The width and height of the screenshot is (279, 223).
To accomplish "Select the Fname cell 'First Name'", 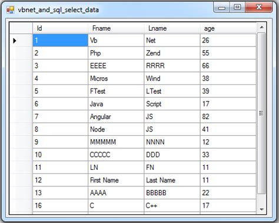I will [116, 180].
